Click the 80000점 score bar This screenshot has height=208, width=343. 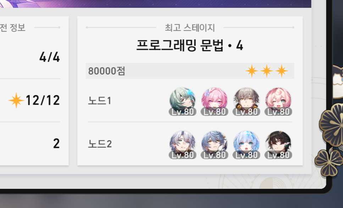coord(190,71)
